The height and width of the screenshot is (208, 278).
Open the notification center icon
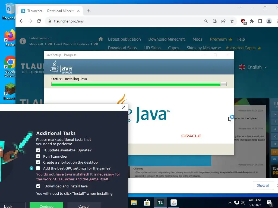pyautogui.click(x=270, y=203)
